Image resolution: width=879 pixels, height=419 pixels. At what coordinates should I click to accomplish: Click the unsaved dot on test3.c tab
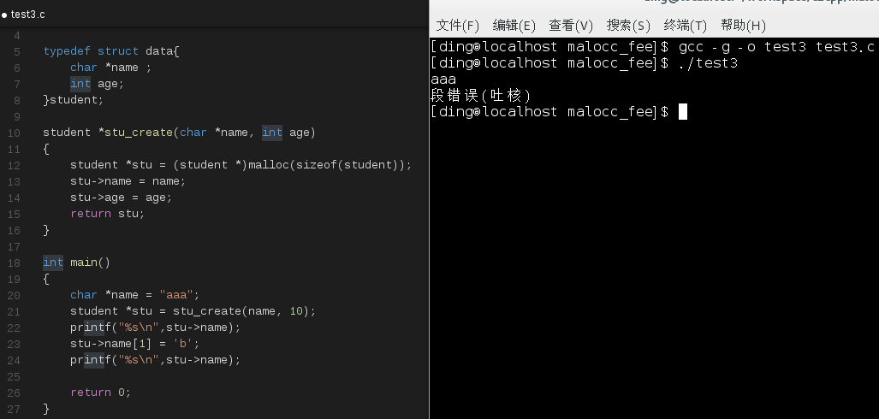click(x=4, y=15)
